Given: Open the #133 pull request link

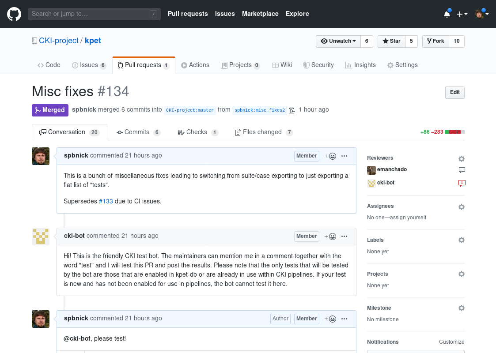Looking at the screenshot, I should coord(106,201).
